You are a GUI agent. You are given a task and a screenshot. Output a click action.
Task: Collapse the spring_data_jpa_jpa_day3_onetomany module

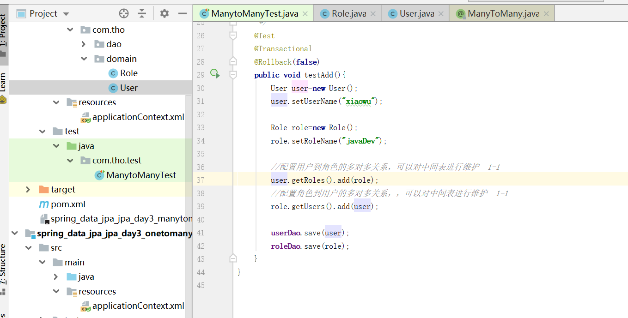pos(15,233)
